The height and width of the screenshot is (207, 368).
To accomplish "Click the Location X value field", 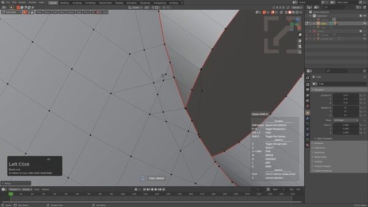I will point(346,95).
